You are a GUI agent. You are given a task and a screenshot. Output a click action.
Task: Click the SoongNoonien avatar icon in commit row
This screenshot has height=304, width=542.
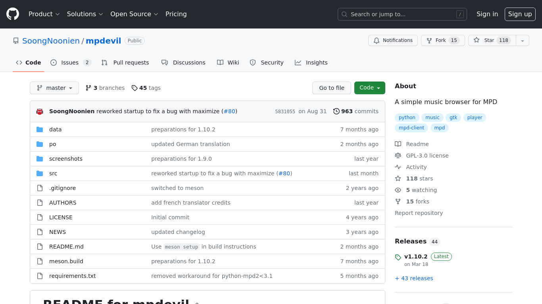[x=40, y=111]
